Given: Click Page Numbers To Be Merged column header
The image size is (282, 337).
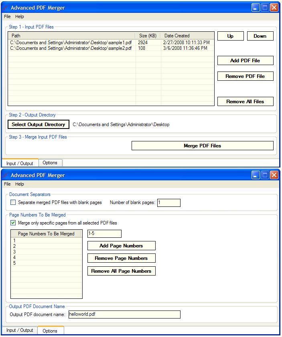Looking at the screenshot, I should pyautogui.click(x=46, y=234).
